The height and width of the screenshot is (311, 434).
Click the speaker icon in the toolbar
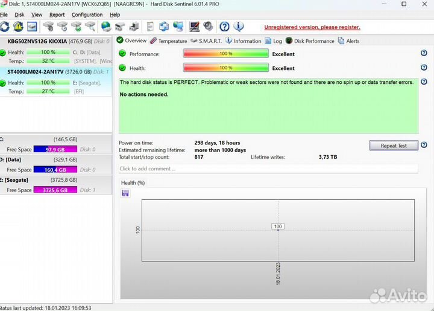click(x=208, y=27)
